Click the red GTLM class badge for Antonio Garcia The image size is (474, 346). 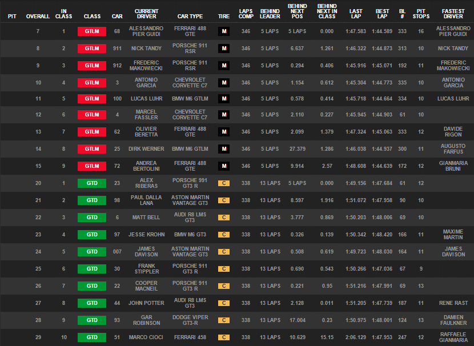[92, 83]
